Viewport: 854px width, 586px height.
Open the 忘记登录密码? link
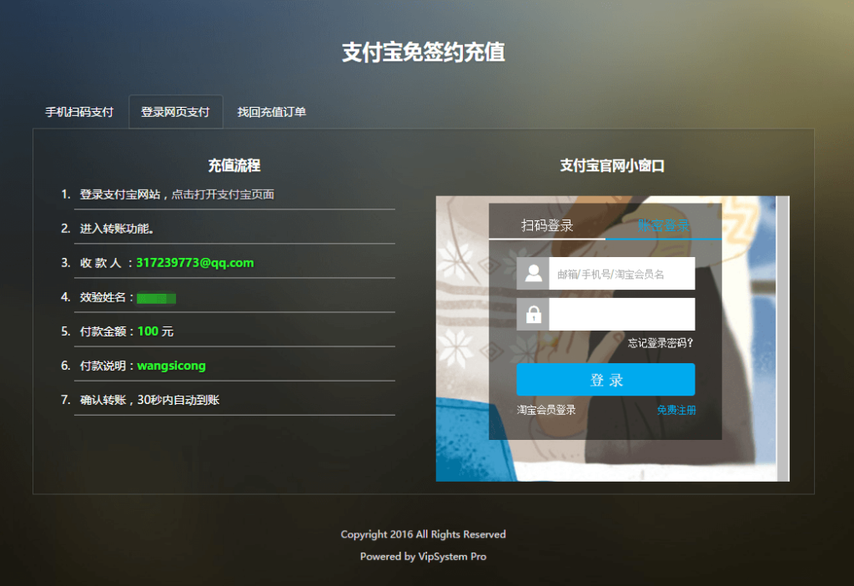661,343
